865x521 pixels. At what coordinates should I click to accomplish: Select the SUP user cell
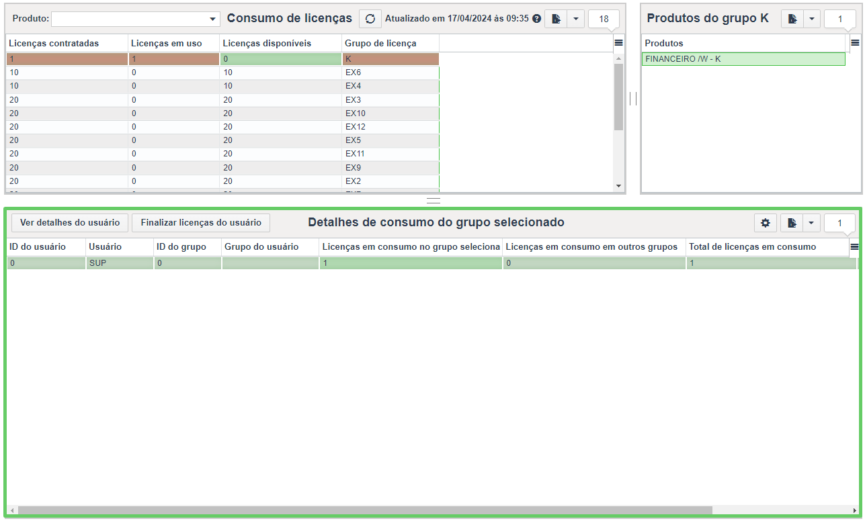[x=120, y=263]
